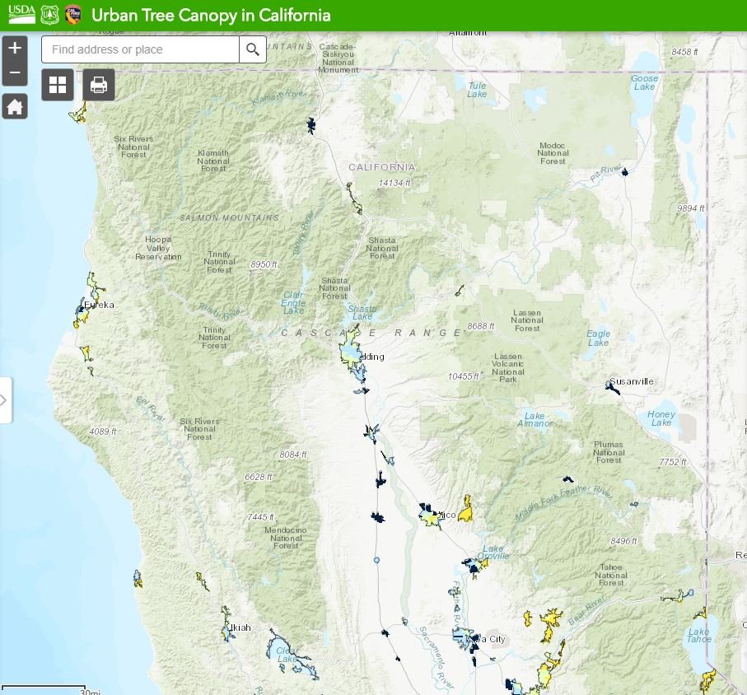Click the USDA logo in header
This screenshot has height=695, width=747.
coord(22,15)
